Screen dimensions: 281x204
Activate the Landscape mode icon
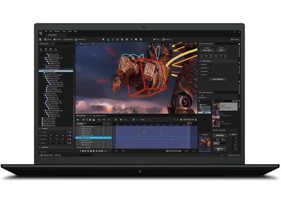tap(108, 39)
